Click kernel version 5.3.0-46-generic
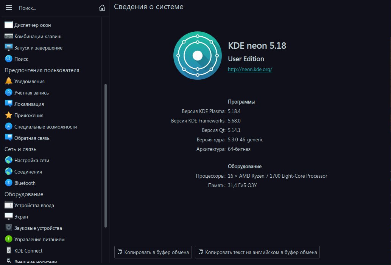 point(245,140)
